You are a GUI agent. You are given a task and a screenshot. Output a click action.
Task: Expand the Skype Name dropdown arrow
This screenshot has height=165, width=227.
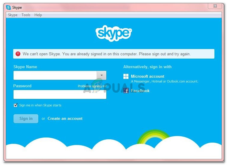(102, 75)
